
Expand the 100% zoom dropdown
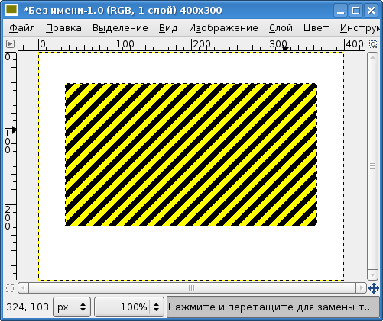click(x=156, y=307)
